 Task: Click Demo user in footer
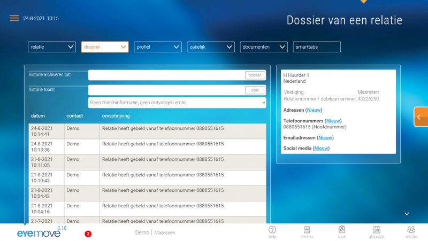[142, 232]
